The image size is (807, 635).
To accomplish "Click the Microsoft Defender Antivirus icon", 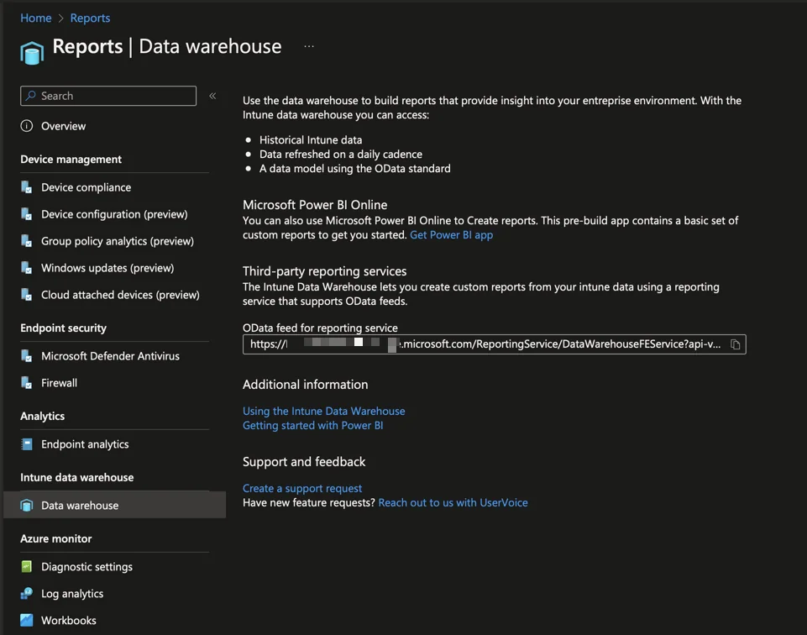I will [x=27, y=356].
